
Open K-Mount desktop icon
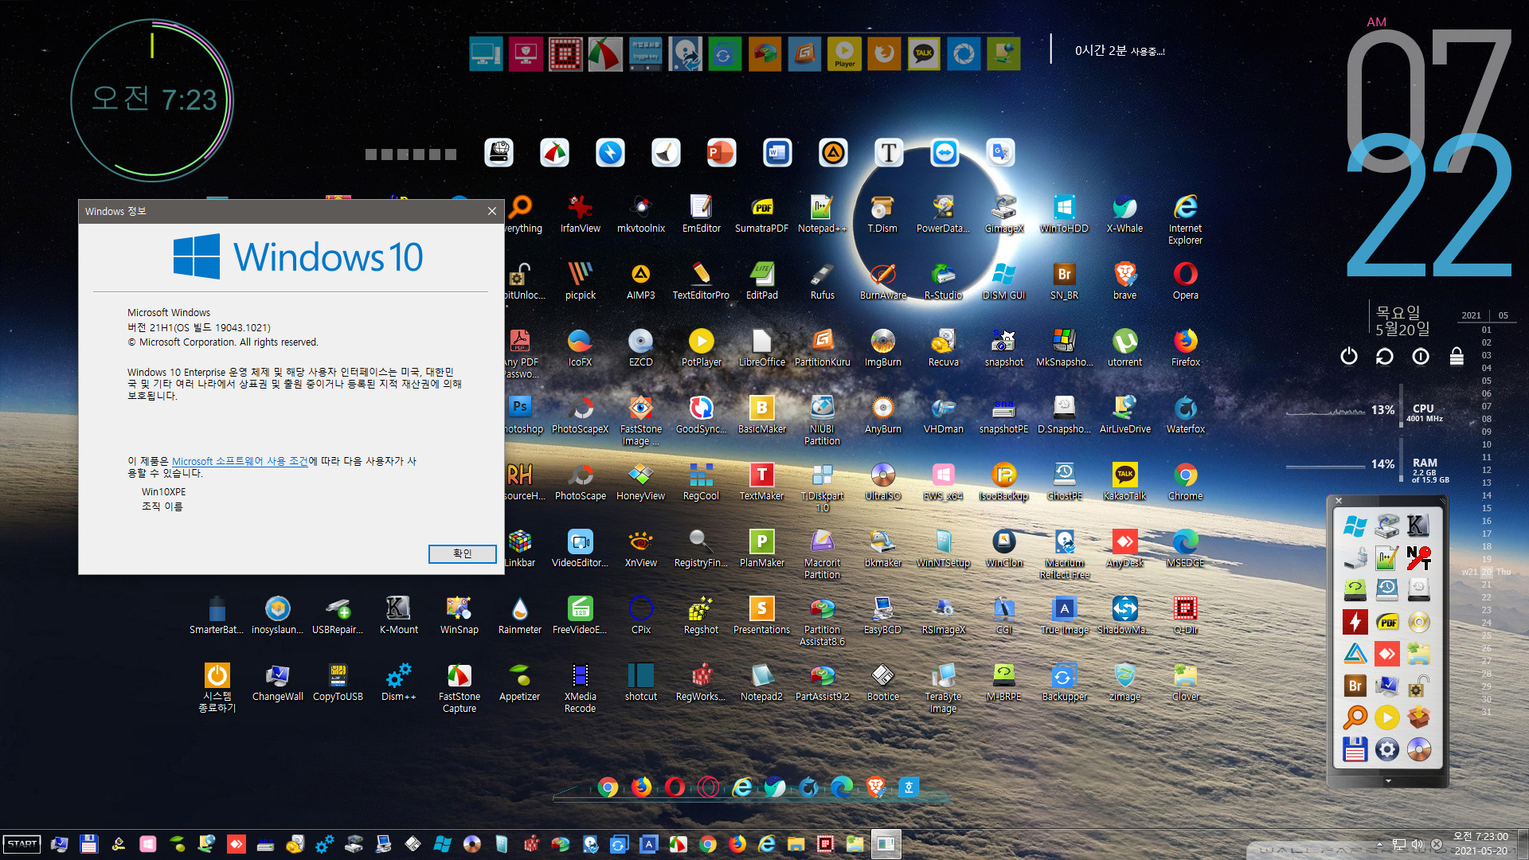pos(398,616)
